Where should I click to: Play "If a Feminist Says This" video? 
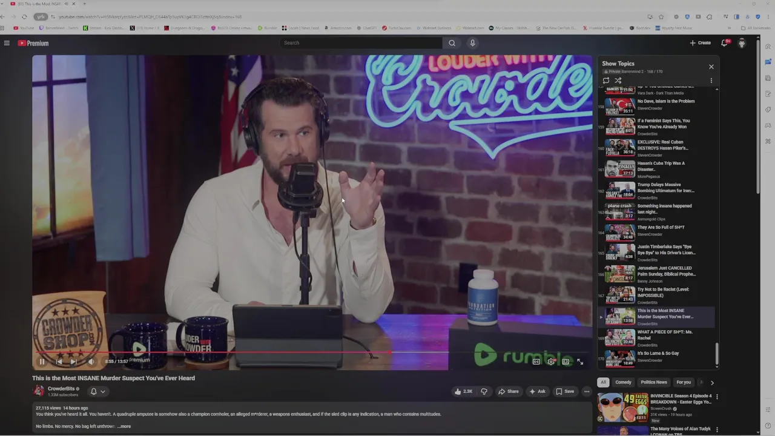click(x=656, y=126)
